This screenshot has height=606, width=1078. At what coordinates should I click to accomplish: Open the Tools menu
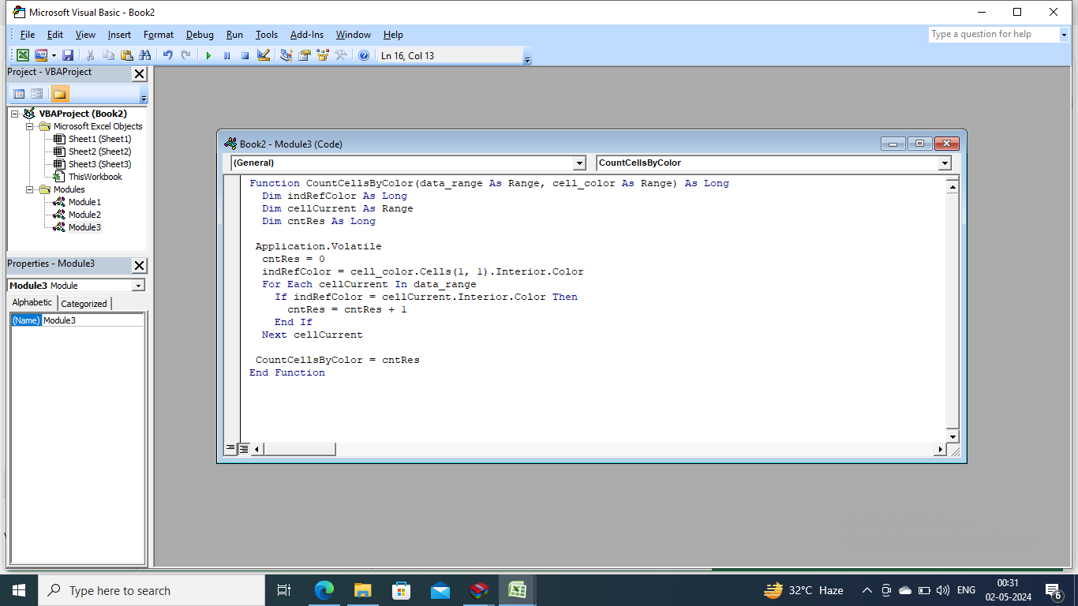click(x=267, y=35)
